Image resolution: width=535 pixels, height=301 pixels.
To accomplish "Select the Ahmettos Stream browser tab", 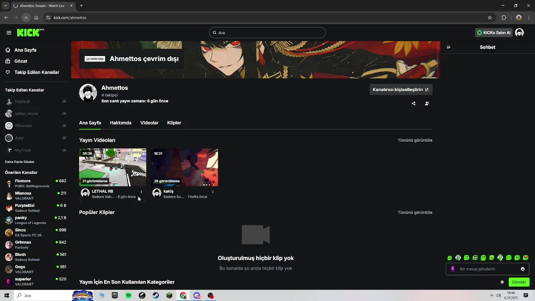I will pos(43,6).
